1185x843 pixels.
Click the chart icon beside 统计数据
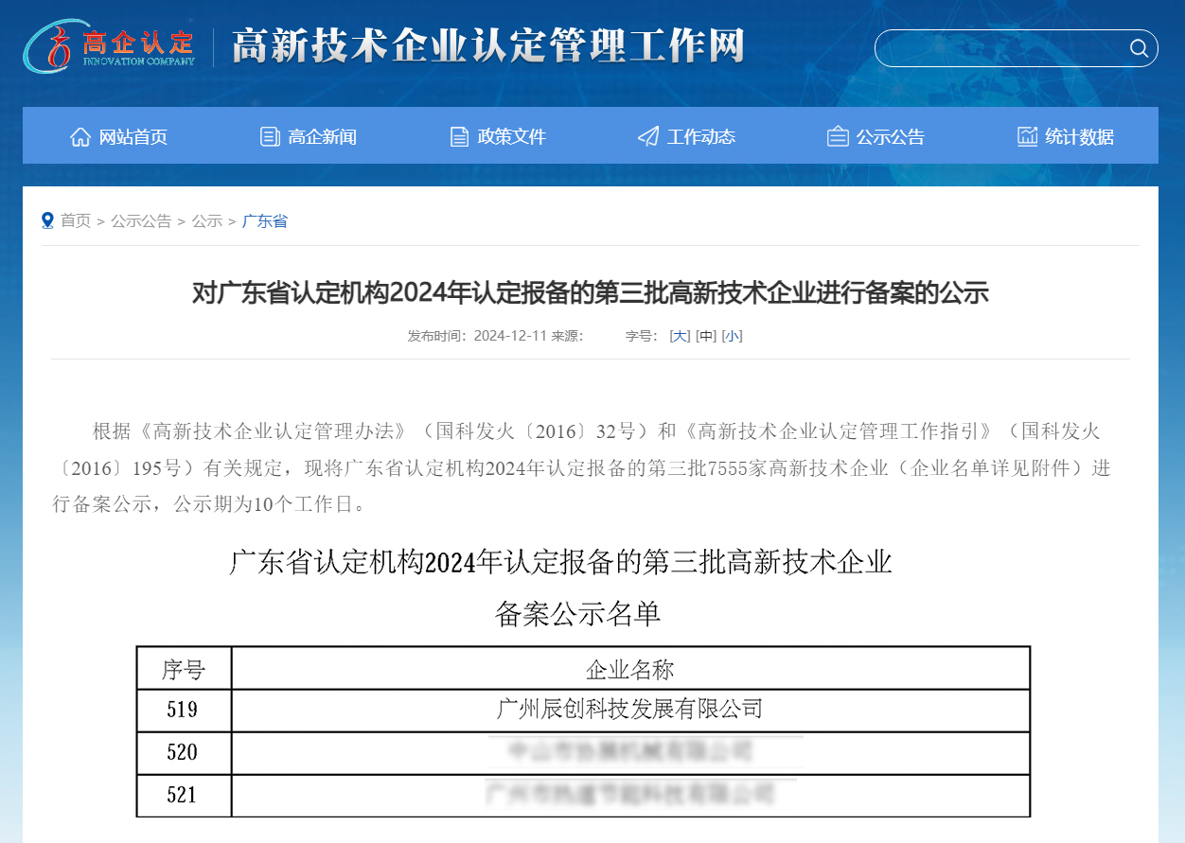1027,136
